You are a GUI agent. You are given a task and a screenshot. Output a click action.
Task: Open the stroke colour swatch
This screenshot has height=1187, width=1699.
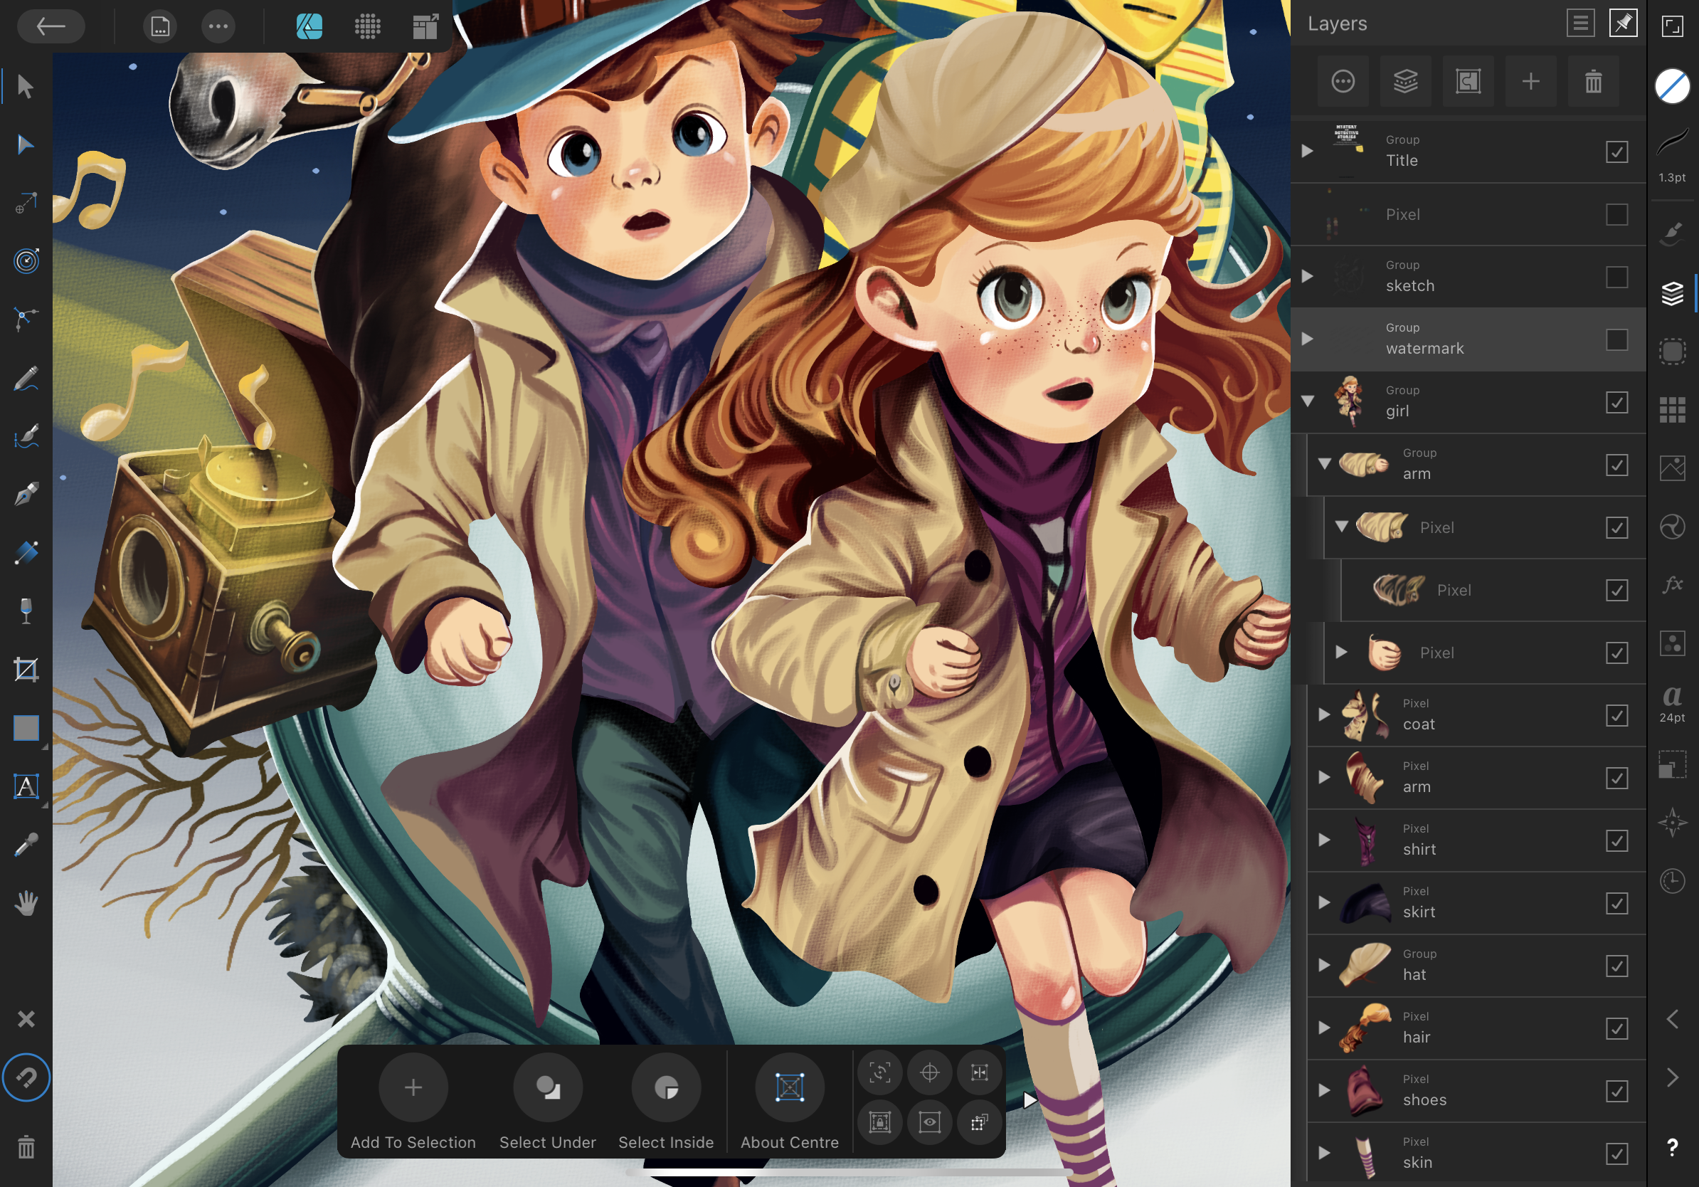pyautogui.click(x=1672, y=87)
